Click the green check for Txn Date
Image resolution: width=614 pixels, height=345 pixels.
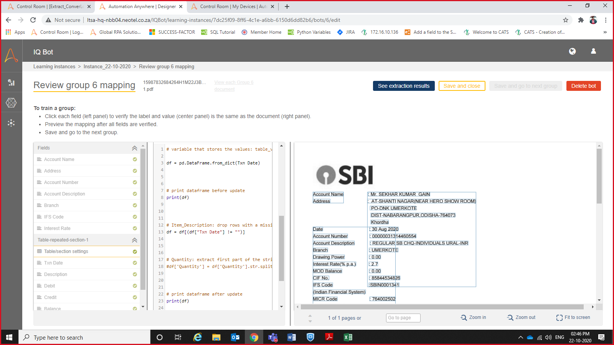pos(135,263)
